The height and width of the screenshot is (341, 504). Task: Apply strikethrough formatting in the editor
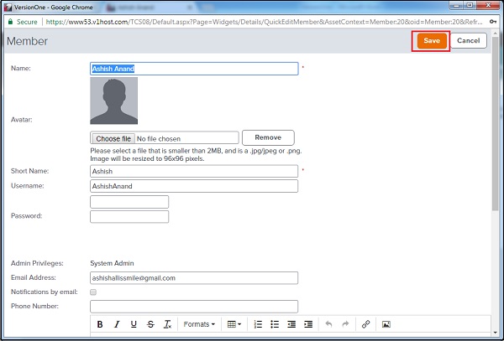150,324
